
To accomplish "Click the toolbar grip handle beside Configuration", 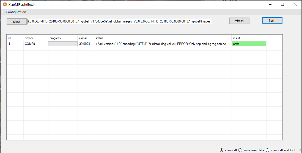I will (3, 12).
